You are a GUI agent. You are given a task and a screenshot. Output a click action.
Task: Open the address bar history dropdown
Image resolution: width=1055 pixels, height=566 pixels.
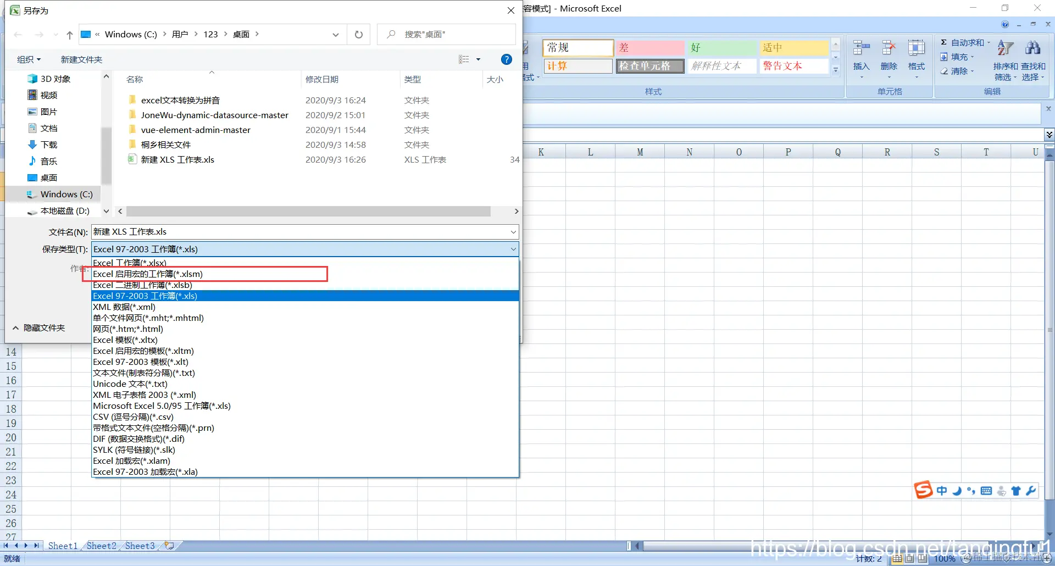point(336,35)
